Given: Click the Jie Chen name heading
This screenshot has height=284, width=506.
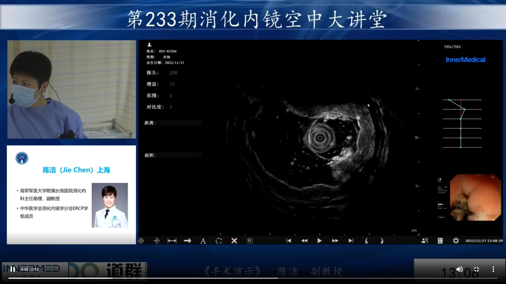Looking at the screenshot, I should (76, 170).
